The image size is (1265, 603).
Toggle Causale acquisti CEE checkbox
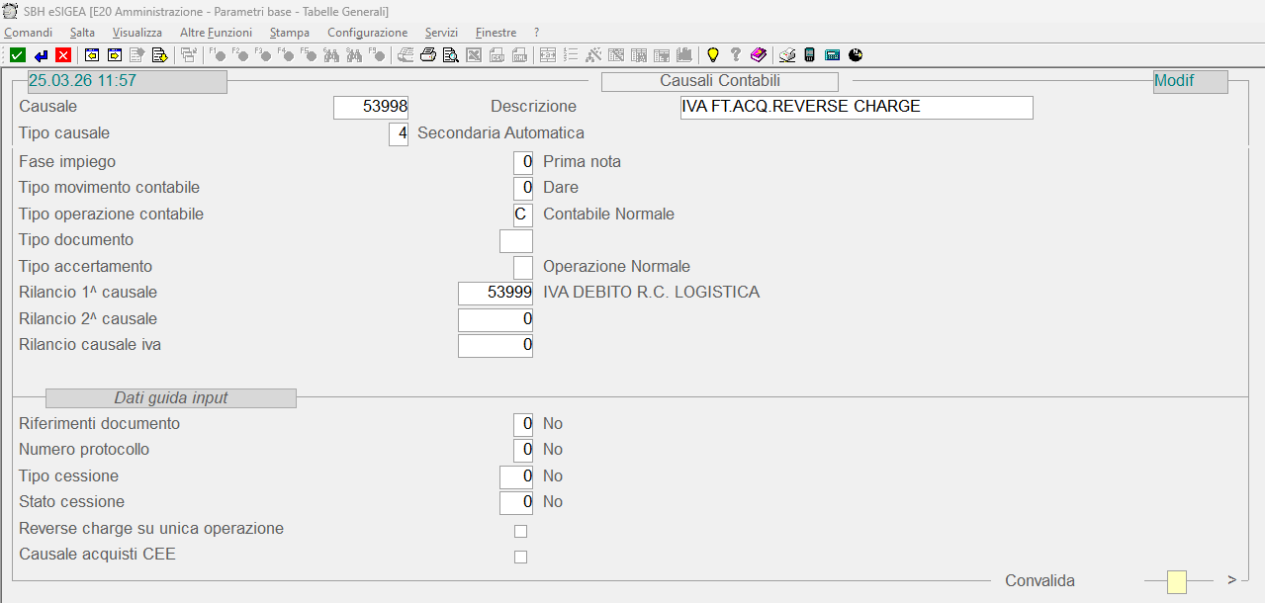coord(520,557)
